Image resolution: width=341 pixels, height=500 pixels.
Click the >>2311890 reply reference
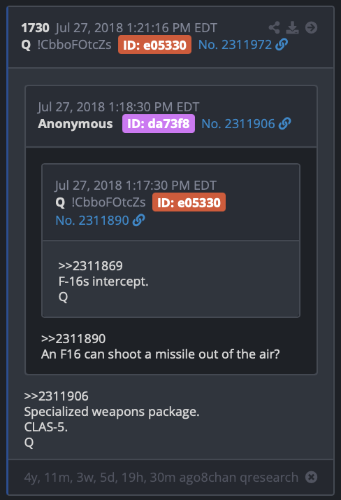point(73,339)
